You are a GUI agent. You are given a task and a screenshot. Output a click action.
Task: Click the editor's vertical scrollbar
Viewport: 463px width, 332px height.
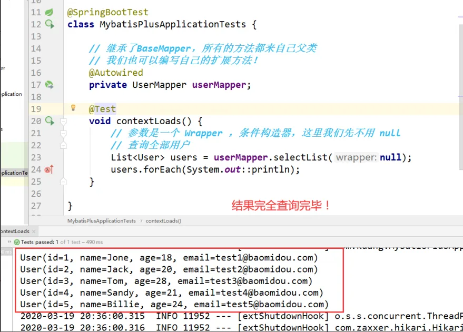[x=461, y=97]
